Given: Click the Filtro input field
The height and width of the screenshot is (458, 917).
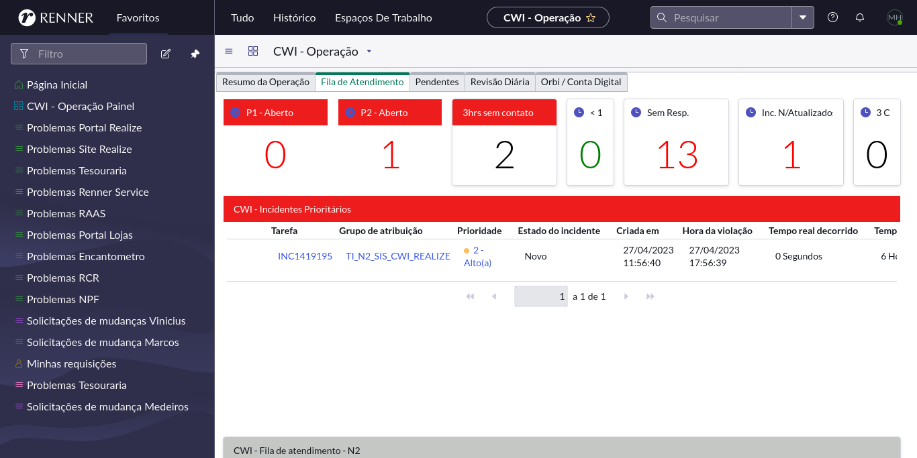Looking at the screenshot, I should click(79, 54).
